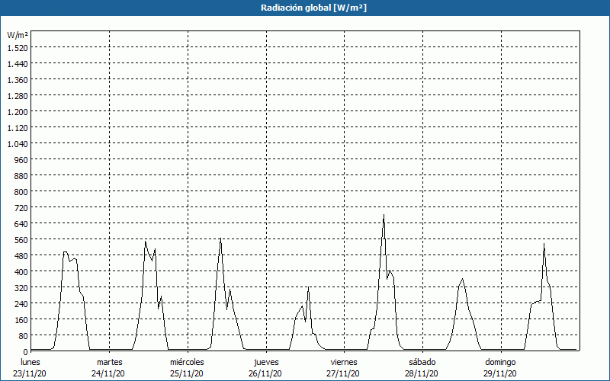Screen dimensions: 610x381
Task: Click the 0 y-axis value
Action: pyautogui.click(x=26, y=352)
